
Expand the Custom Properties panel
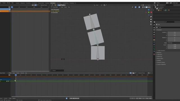point(161,65)
